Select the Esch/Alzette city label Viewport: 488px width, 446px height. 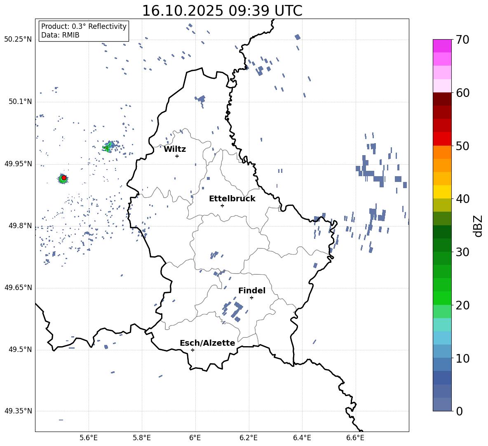207,343
